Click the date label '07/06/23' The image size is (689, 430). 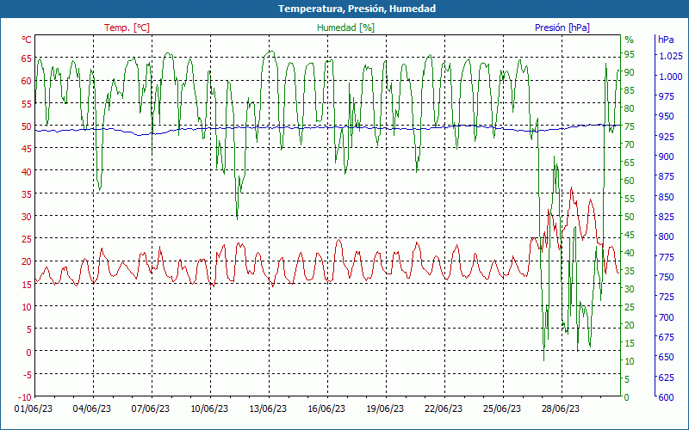[x=150, y=408]
